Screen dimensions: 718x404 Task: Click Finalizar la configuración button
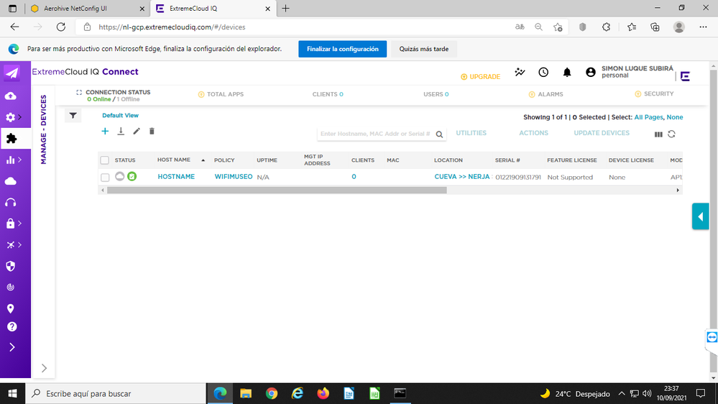343,49
